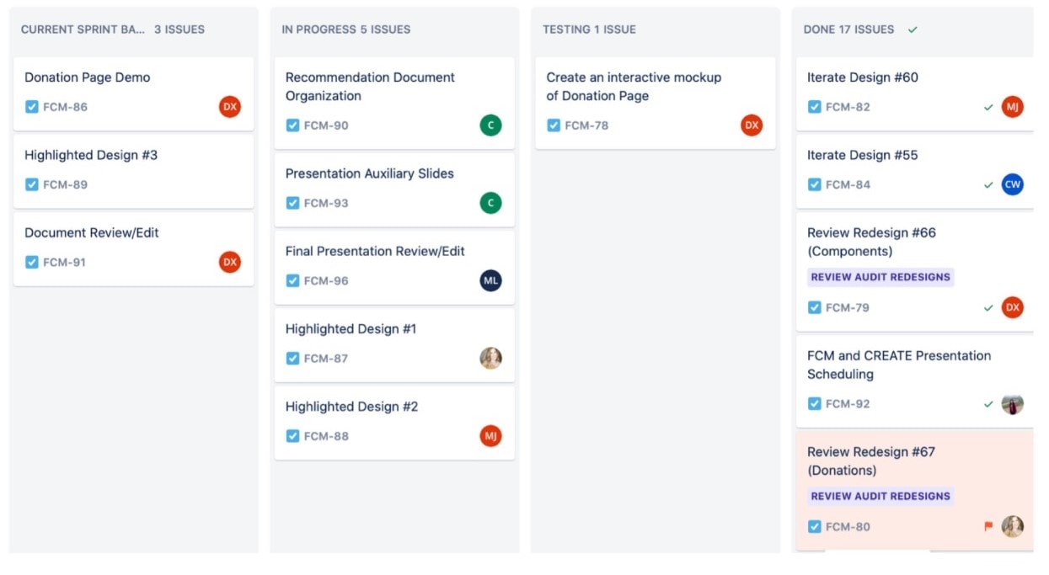This screenshot has width=1049, height=575.
Task: Click the Review Audit Redesigns label on FCM-79
Action: pos(880,277)
